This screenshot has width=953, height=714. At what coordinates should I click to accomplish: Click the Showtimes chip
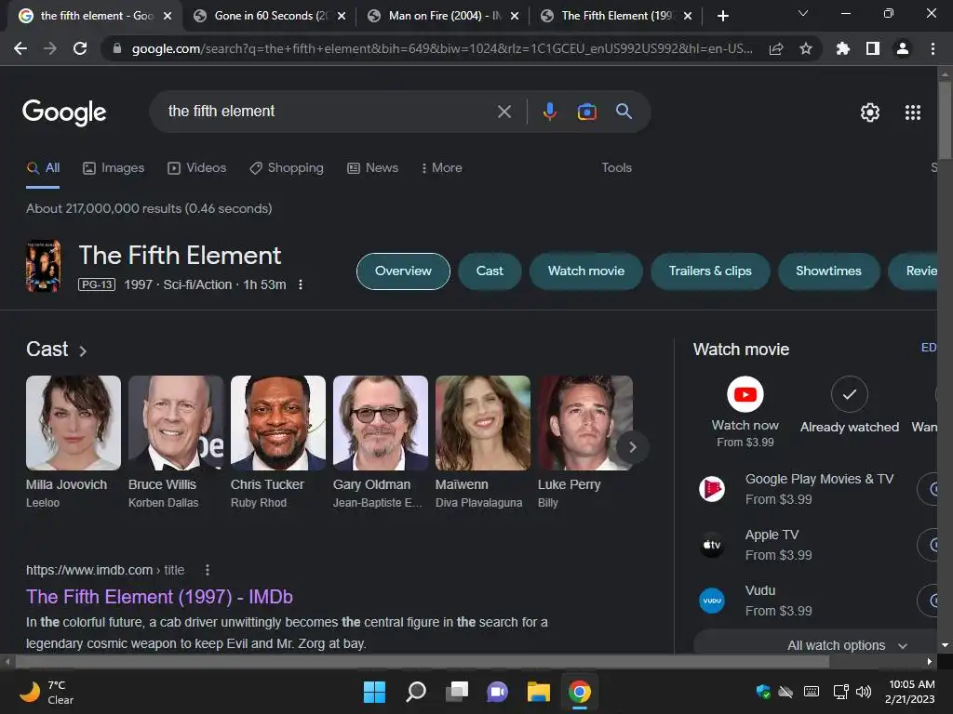pyautogui.click(x=828, y=271)
